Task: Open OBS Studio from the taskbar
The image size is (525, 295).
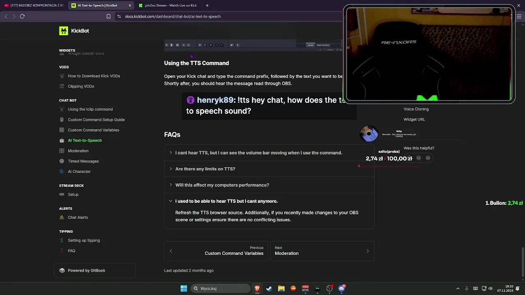Action: (x=329, y=288)
